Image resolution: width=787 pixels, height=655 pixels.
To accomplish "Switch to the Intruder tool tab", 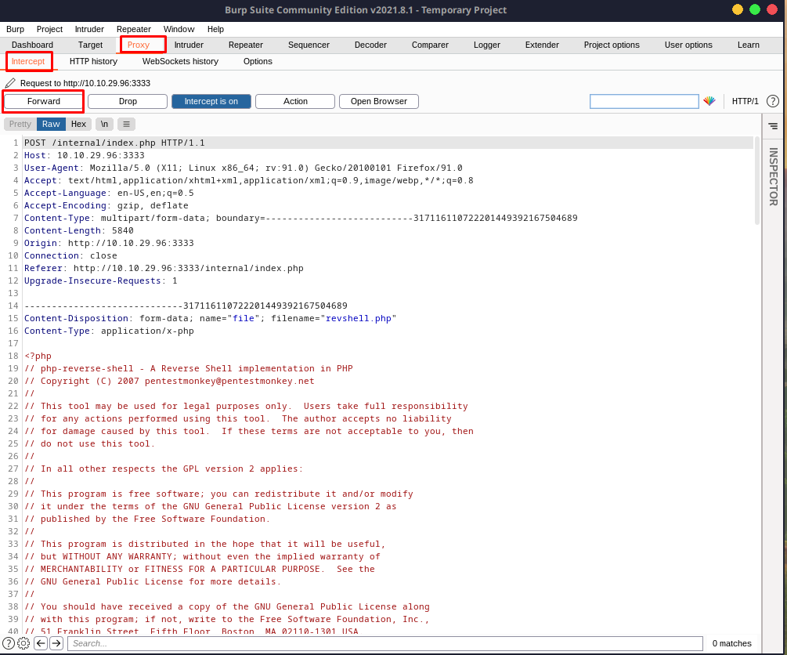I will pyautogui.click(x=189, y=45).
